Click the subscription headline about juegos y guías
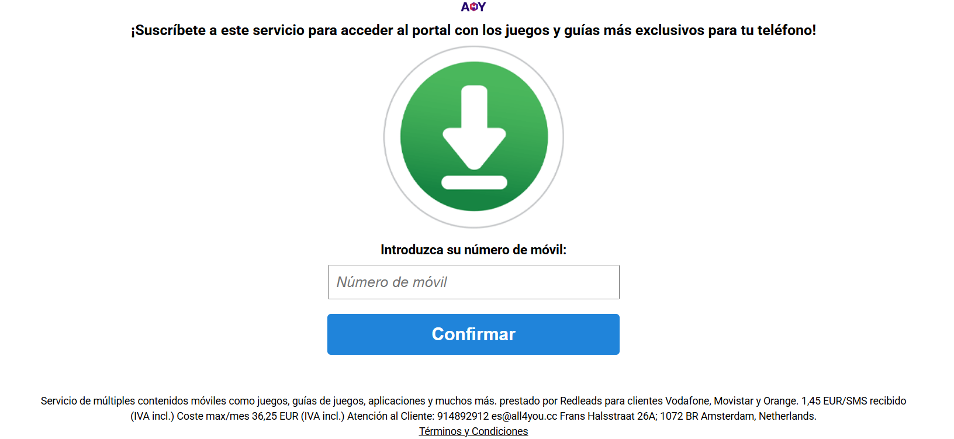Screen dimensions: 954x439 (x=473, y=30)
